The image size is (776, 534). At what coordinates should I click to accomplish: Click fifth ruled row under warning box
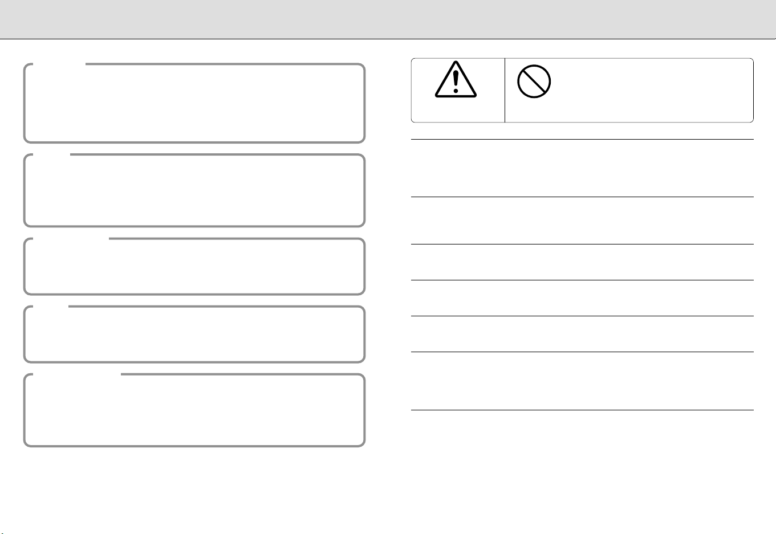(x=582, y=334)
